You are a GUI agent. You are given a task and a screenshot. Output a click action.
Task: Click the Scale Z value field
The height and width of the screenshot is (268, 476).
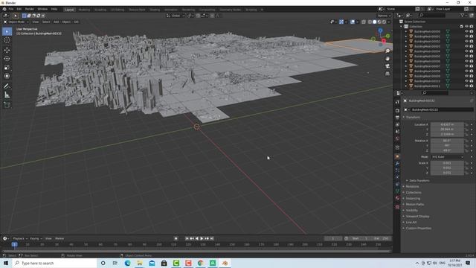point(448,173)
